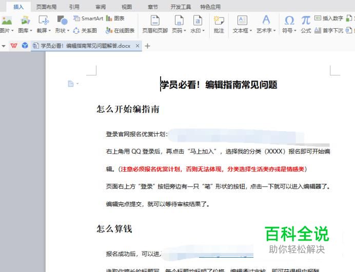Switch to the 审阅 tab
The image size is (355, 272).
point(101,7)
